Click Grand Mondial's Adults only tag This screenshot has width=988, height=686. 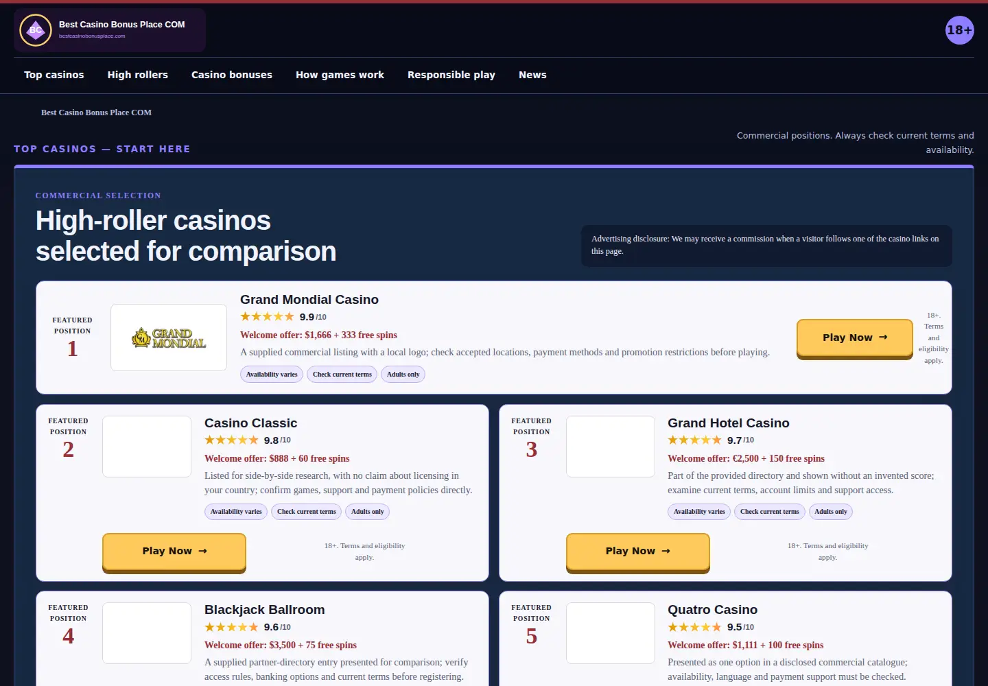point(403,375)
